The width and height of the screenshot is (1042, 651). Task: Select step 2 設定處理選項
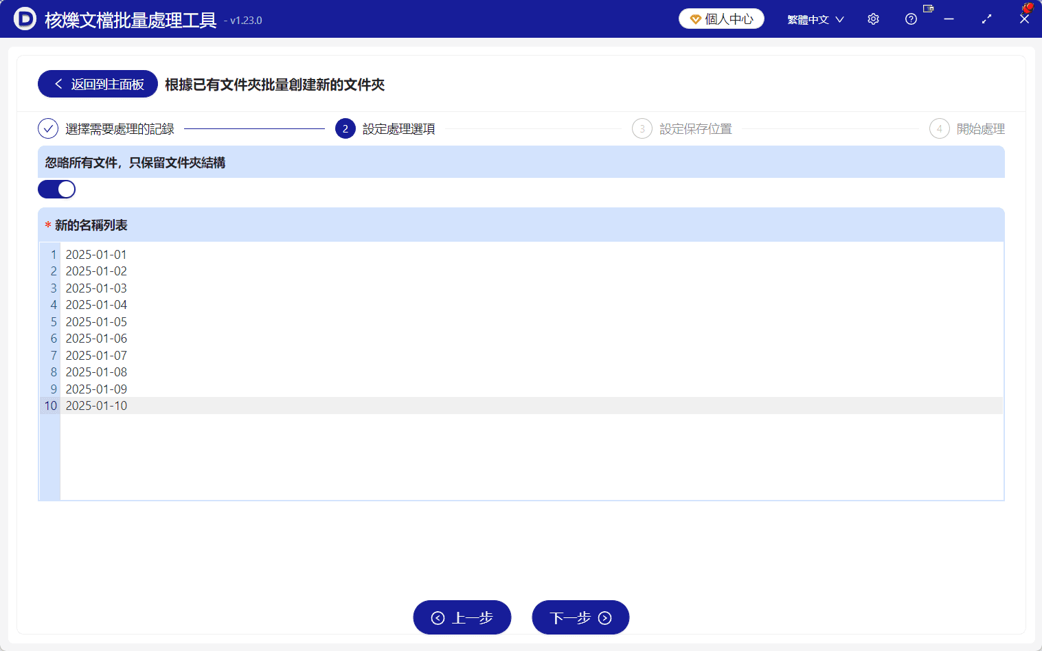(385, 128)
